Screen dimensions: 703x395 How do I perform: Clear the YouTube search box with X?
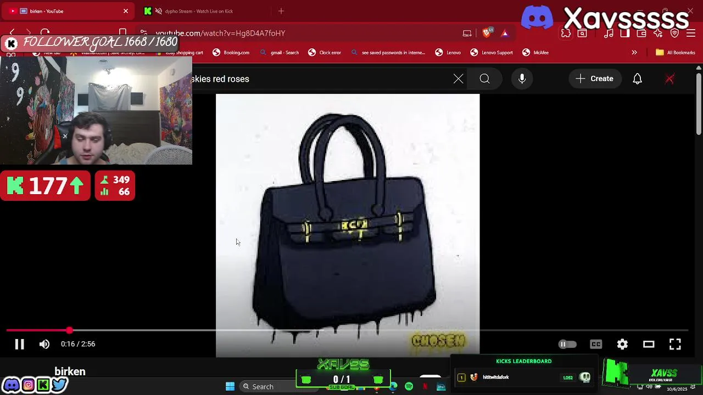(x=459, y=79)
